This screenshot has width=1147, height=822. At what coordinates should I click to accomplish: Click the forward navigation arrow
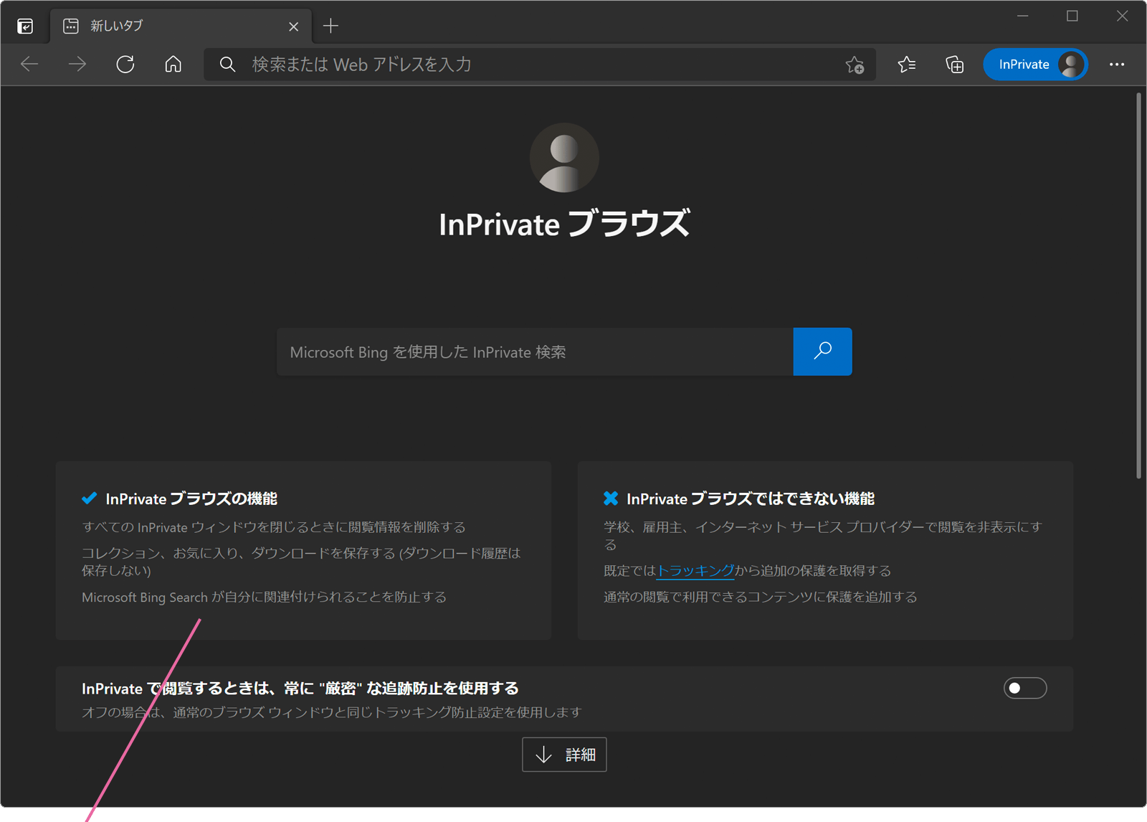[77, 65]
